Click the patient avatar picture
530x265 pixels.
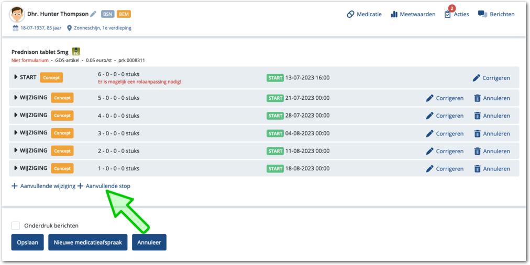pyautogui.click(x=17, y=15)
